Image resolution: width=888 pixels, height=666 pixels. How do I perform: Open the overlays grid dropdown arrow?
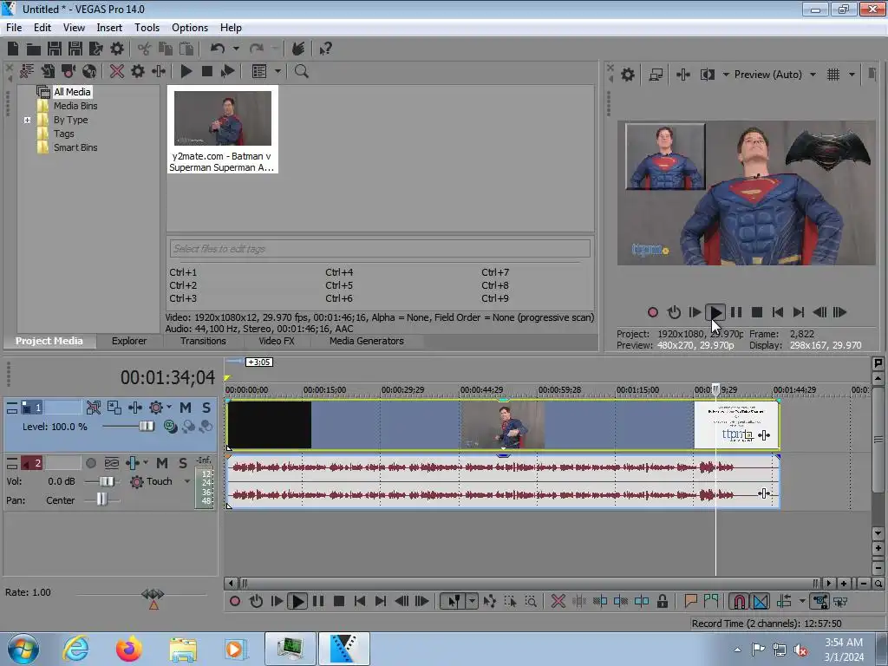coord(852,75)
